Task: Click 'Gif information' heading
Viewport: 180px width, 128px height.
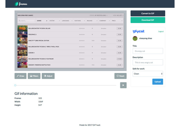Action: (26, 94)
